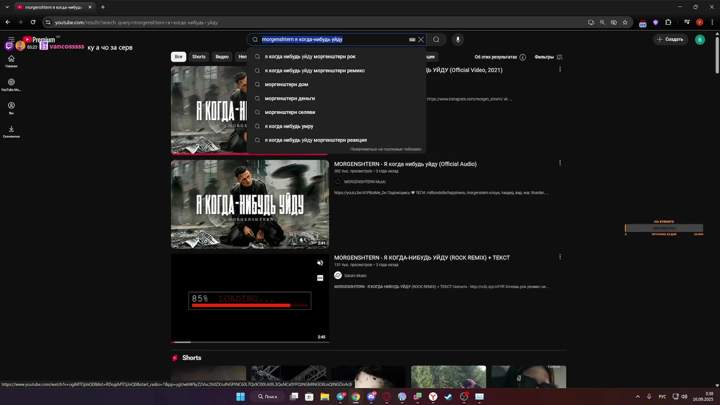Open the YouTube guide hamburger menu

(x=11, y=39)
